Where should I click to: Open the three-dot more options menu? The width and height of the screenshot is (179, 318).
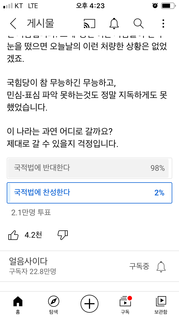pyautogui.click(x=163, y=24)
